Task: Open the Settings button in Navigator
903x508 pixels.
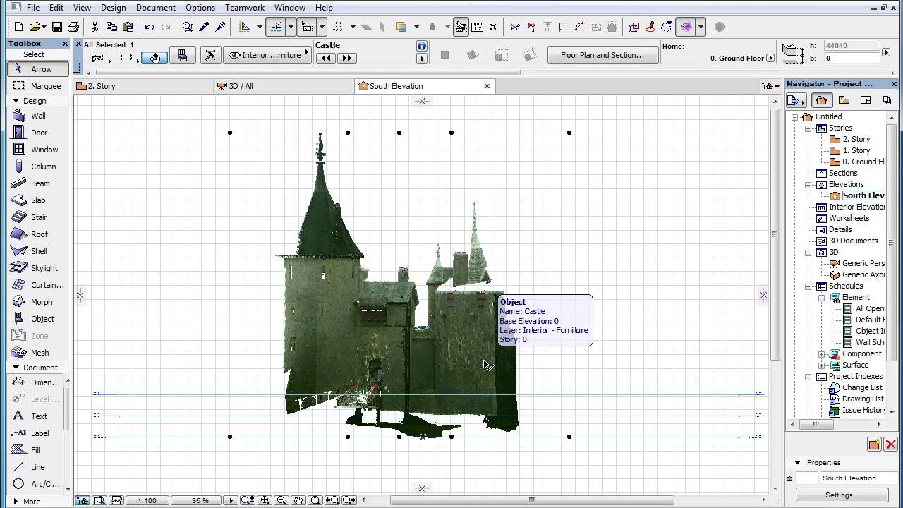Action: coord(841,495)
